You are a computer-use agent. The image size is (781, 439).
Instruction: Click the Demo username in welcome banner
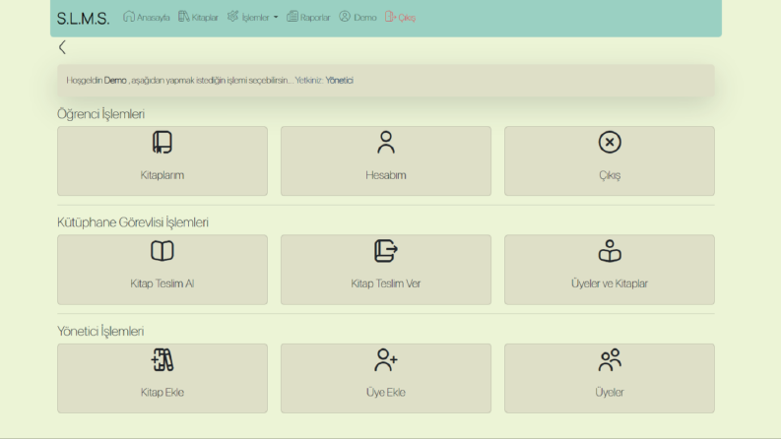115,80
